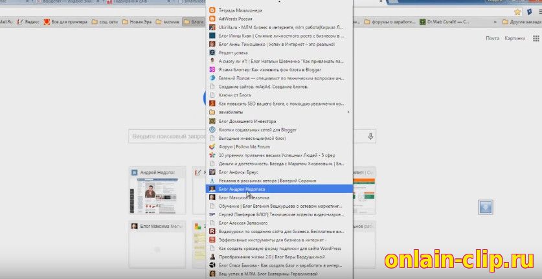Open the 'Ключи от Блога' bookmark
The width and height of the screenshot is (542, 279).
[x=279, y=95]
